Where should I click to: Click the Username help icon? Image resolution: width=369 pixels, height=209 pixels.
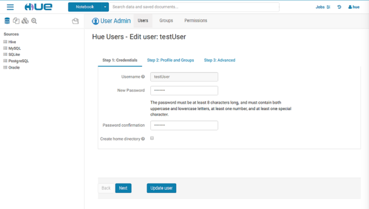[x=143, y=77]
